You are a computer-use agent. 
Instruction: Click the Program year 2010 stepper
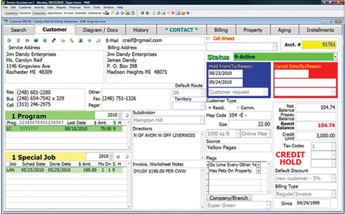click(120, 115)
